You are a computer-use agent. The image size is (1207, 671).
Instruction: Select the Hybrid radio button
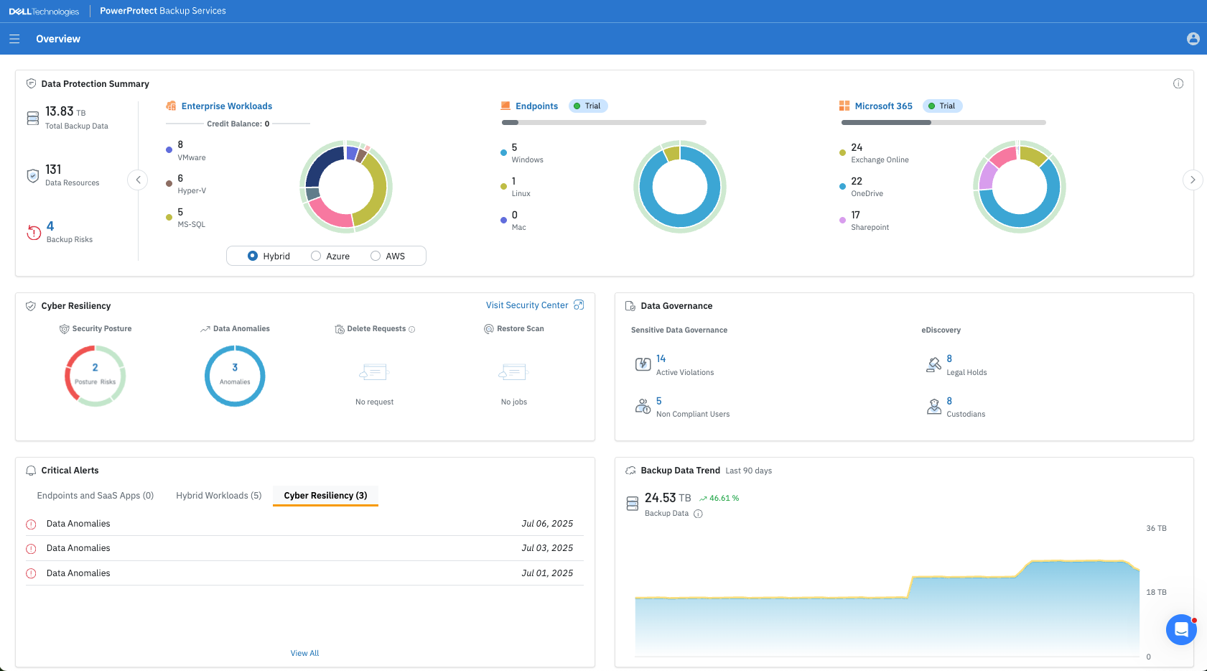click(253, 256)
